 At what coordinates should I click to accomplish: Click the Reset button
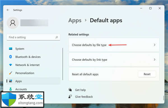[x=147, y=74]
